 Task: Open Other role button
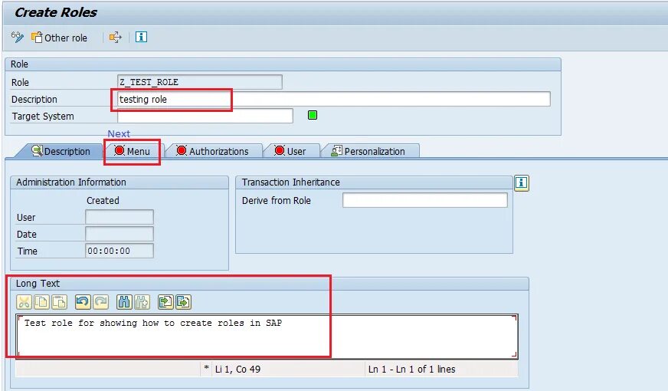point(59,38)
